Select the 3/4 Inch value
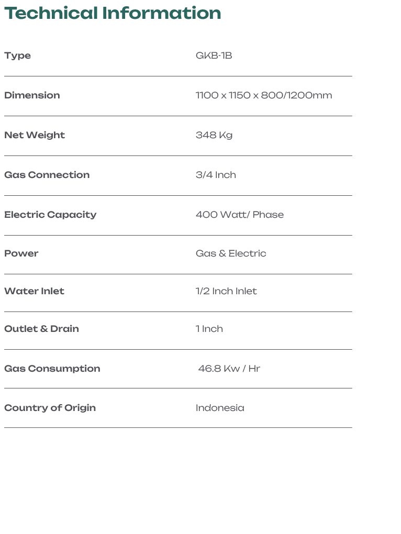 [x=216, y=175]
